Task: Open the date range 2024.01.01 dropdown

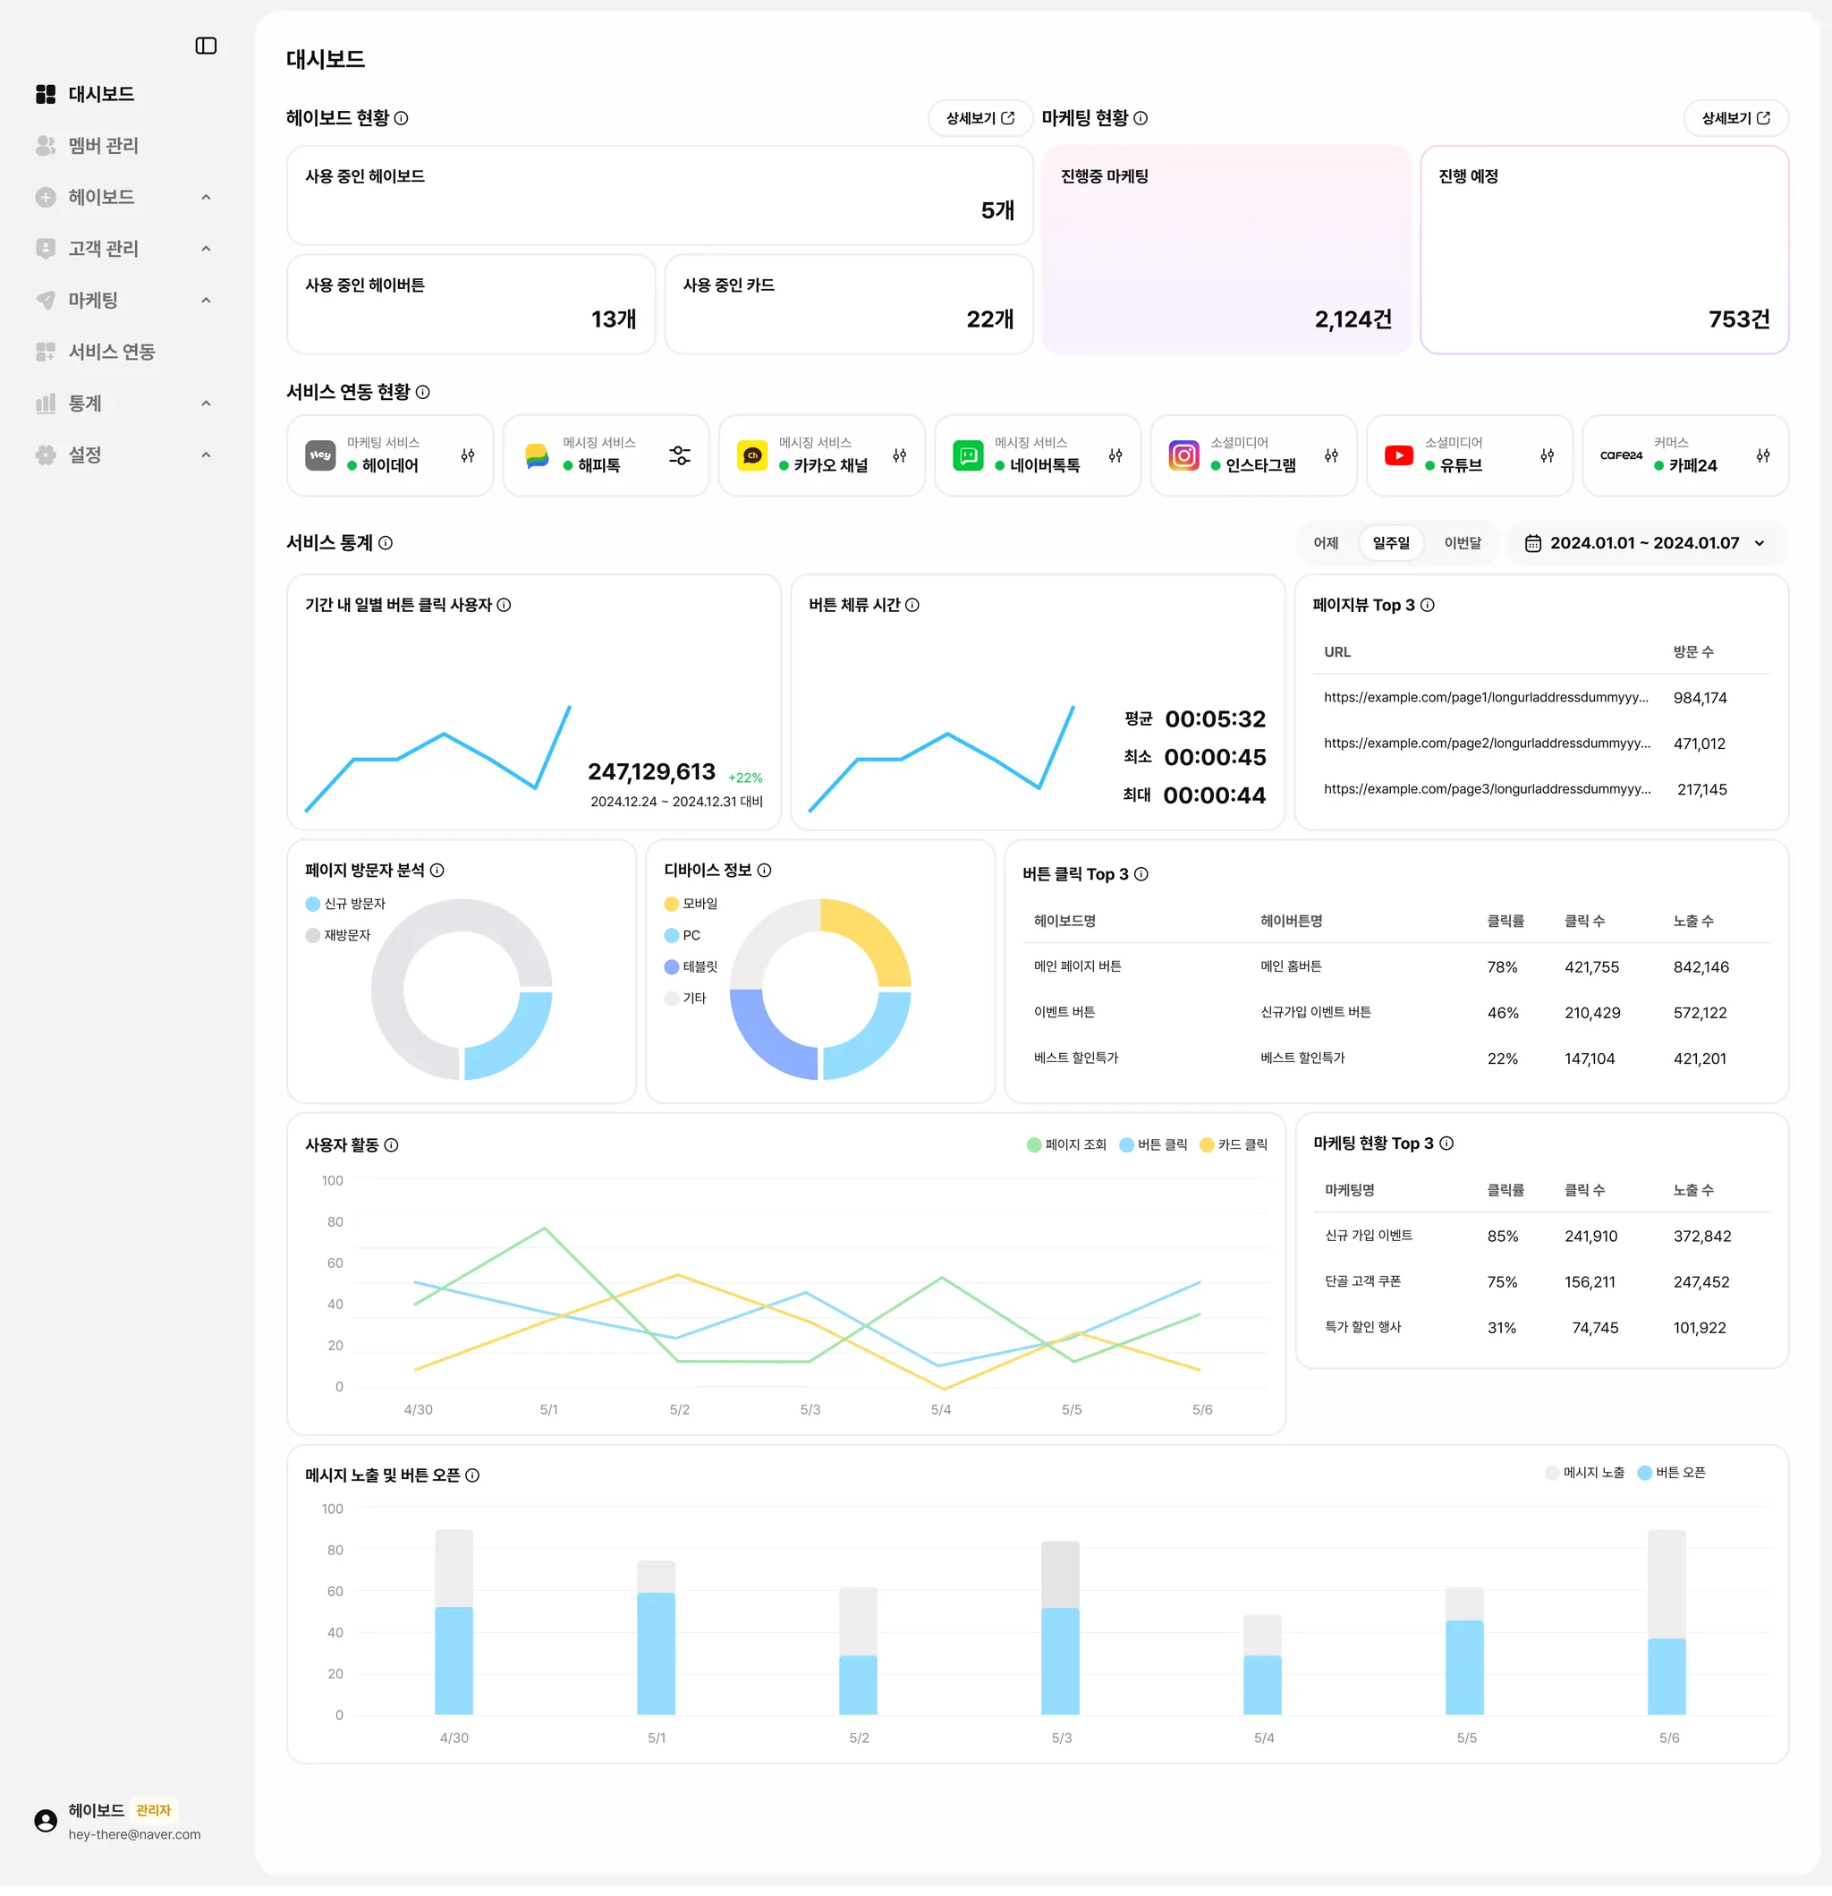Action: (1646, 543)
